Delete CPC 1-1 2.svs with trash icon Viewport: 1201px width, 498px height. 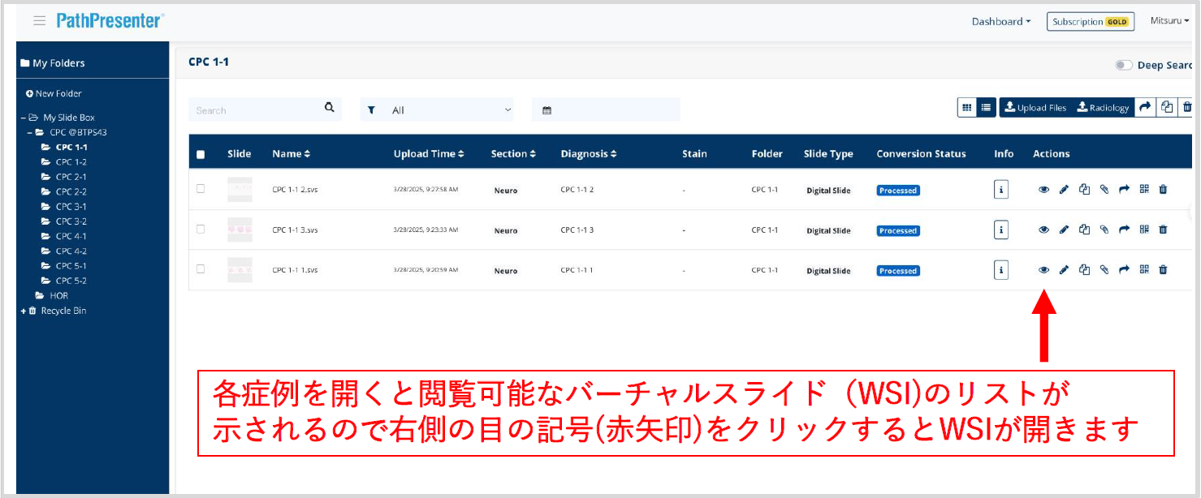[1163, 190]
